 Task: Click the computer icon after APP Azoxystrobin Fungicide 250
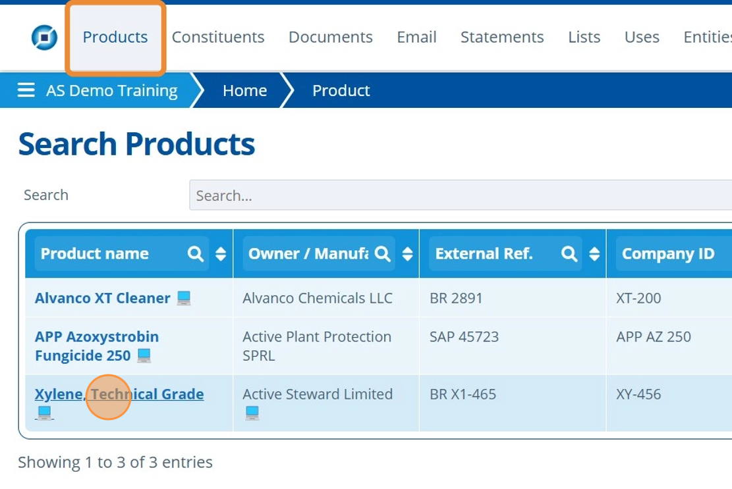(144, 356)
